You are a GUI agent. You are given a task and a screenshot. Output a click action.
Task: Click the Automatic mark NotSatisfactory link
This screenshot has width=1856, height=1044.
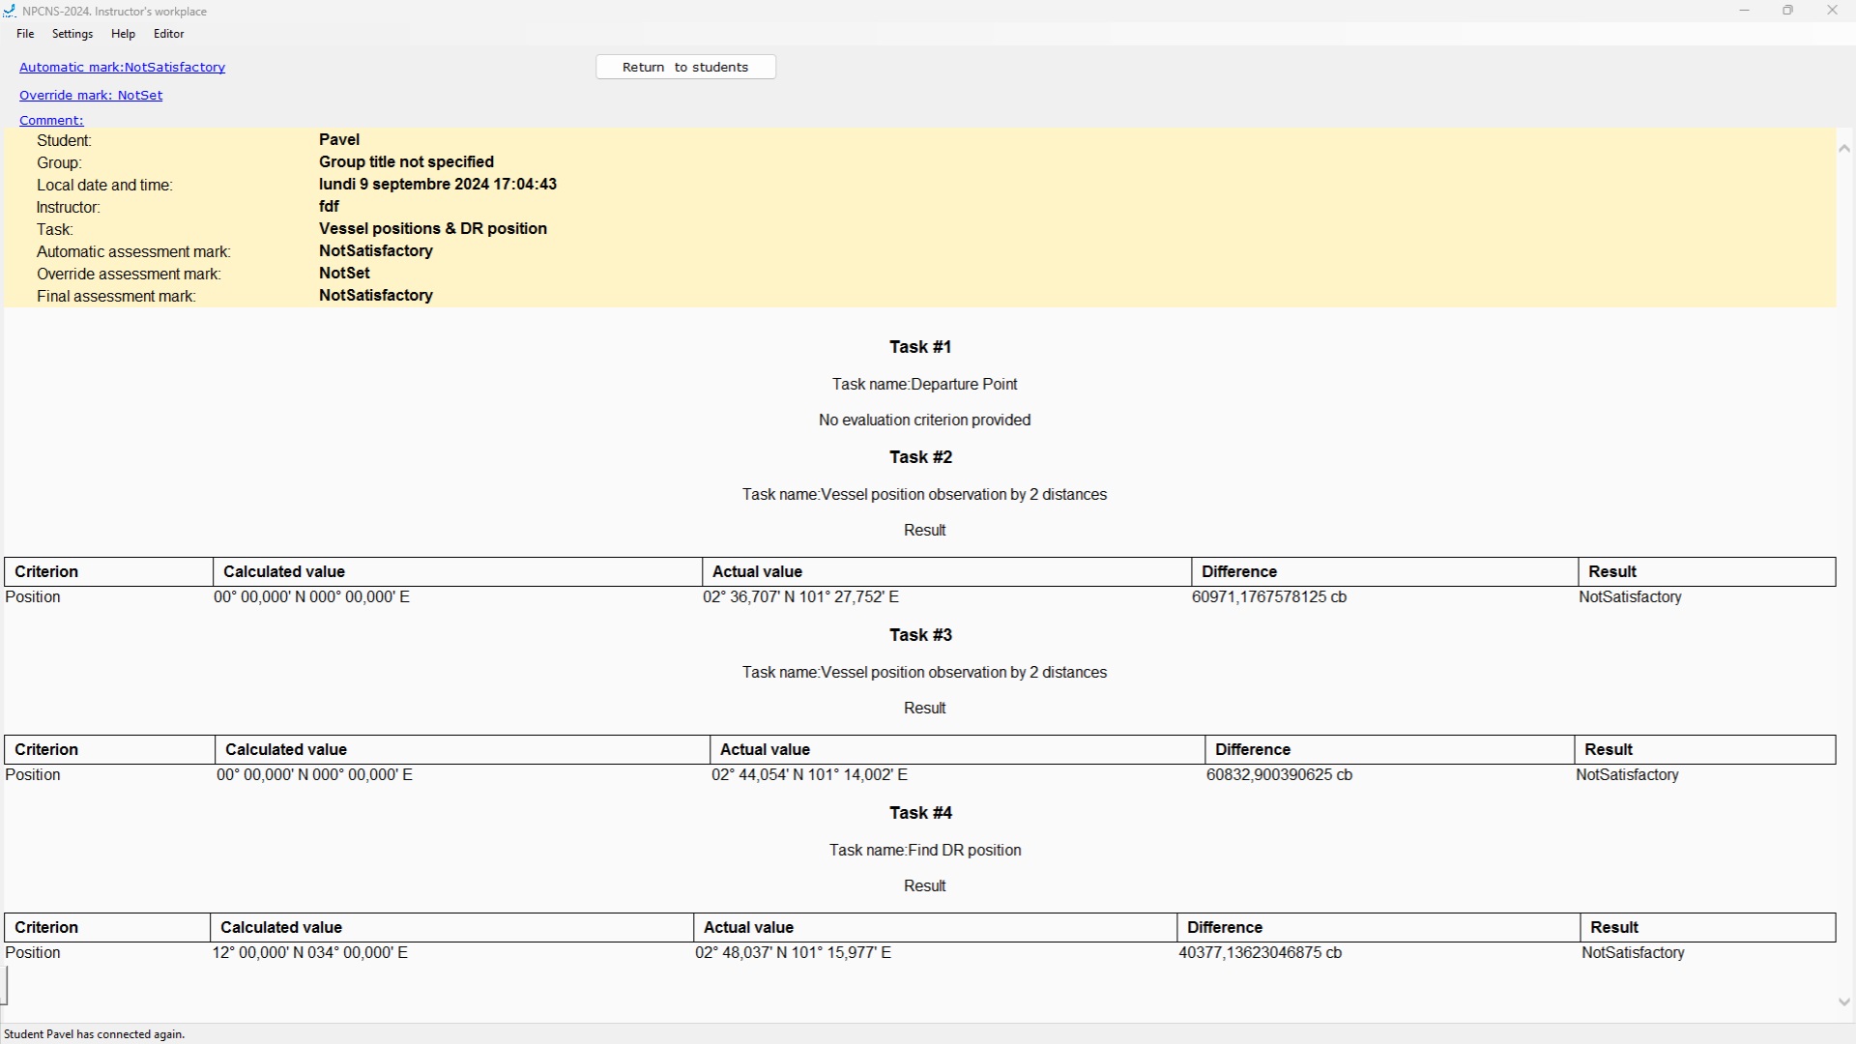(122, 68)
